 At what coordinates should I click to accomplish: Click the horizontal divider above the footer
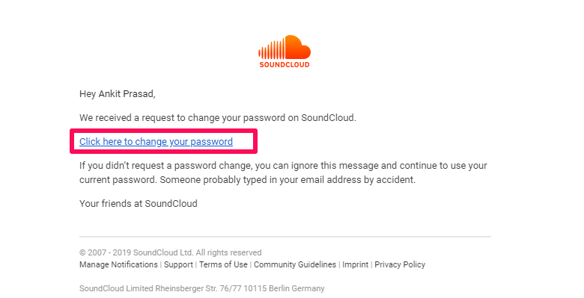(285, 236)
